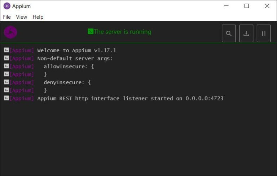Click the purple Appium logo in header
Image resolution: width=277 pixels, height=176 pixels.
10,32
